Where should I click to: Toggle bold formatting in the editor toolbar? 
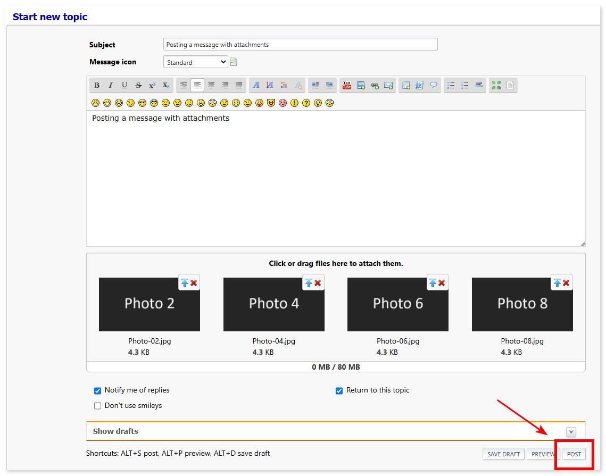(x=97, y=85)
